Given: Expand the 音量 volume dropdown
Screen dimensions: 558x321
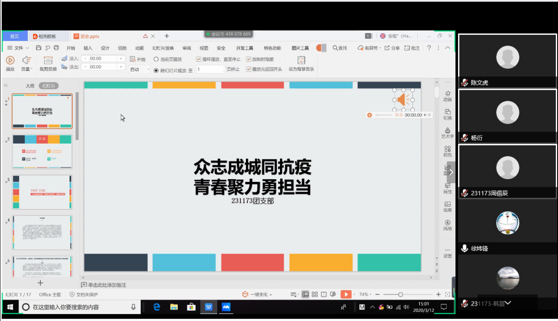Looking at the screenshot, I should click(27, 69).
